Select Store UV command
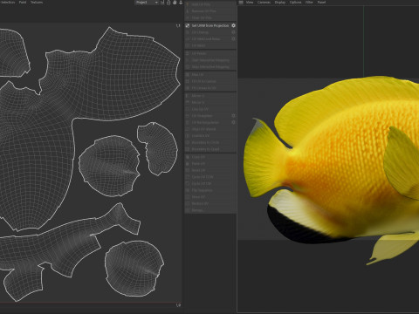The image size is (419, 314). click(210, 197)
